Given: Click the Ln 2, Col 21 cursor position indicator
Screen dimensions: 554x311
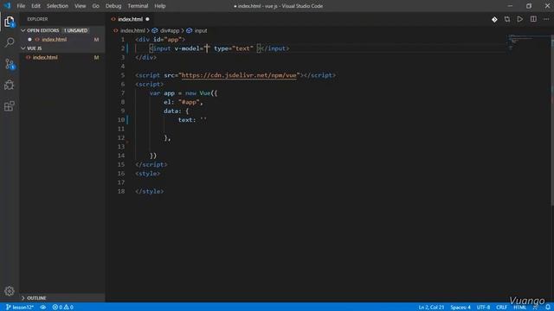Looking at the screenshot, I should tap(431, 308).
